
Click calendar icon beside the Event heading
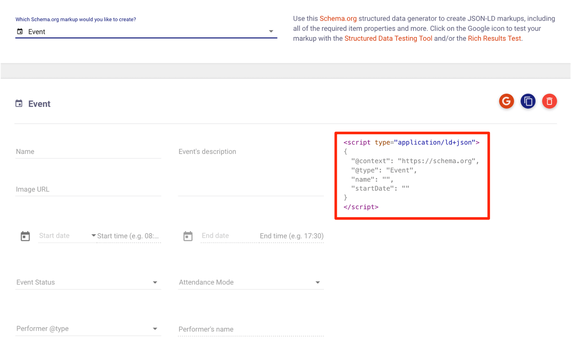pos(19,103)
